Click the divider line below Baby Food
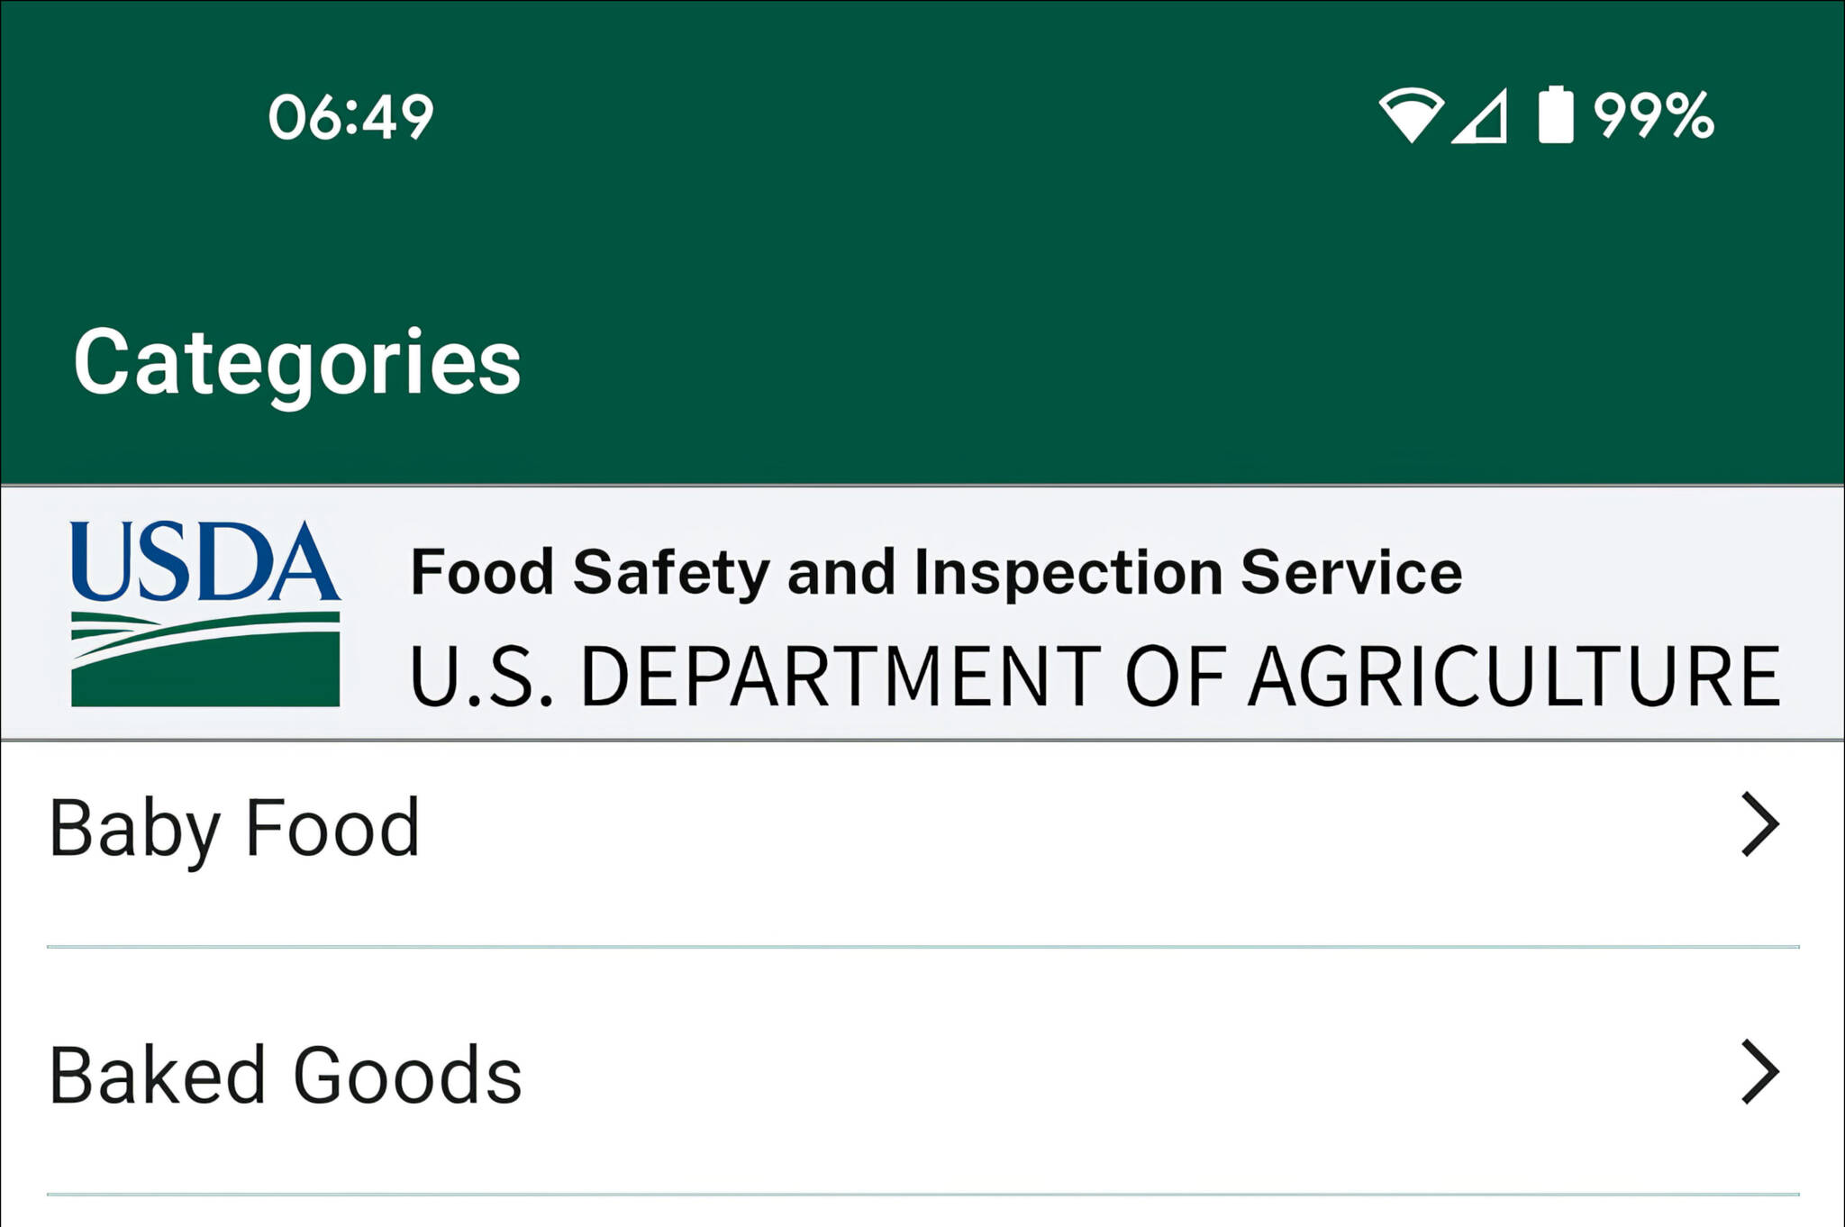Screen dimensions: 1845x1227 922,947
